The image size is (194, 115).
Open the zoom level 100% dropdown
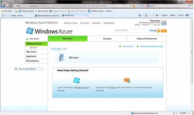(189, 113)
